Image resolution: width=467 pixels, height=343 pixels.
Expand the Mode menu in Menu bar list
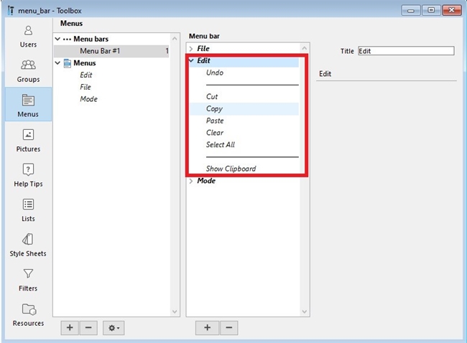click(191, 182)
